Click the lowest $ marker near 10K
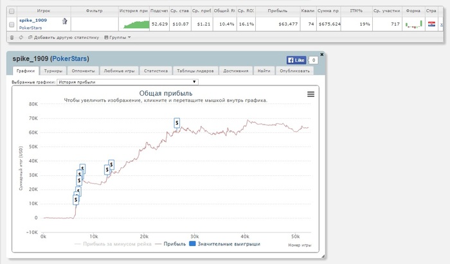The width and height of the screenshot is (450, 264). [76, 200]
